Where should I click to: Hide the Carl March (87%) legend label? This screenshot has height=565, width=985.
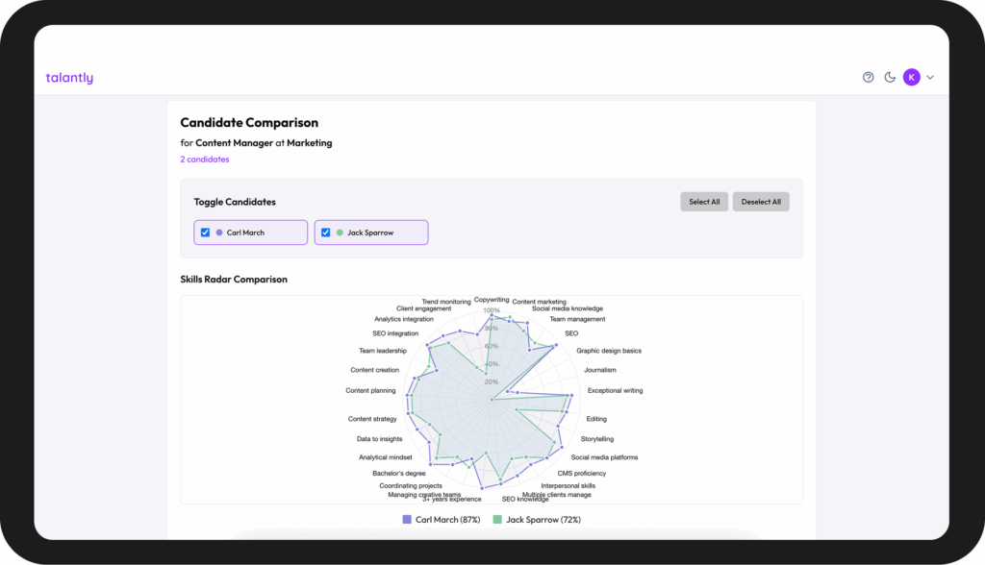click(447, 520)
